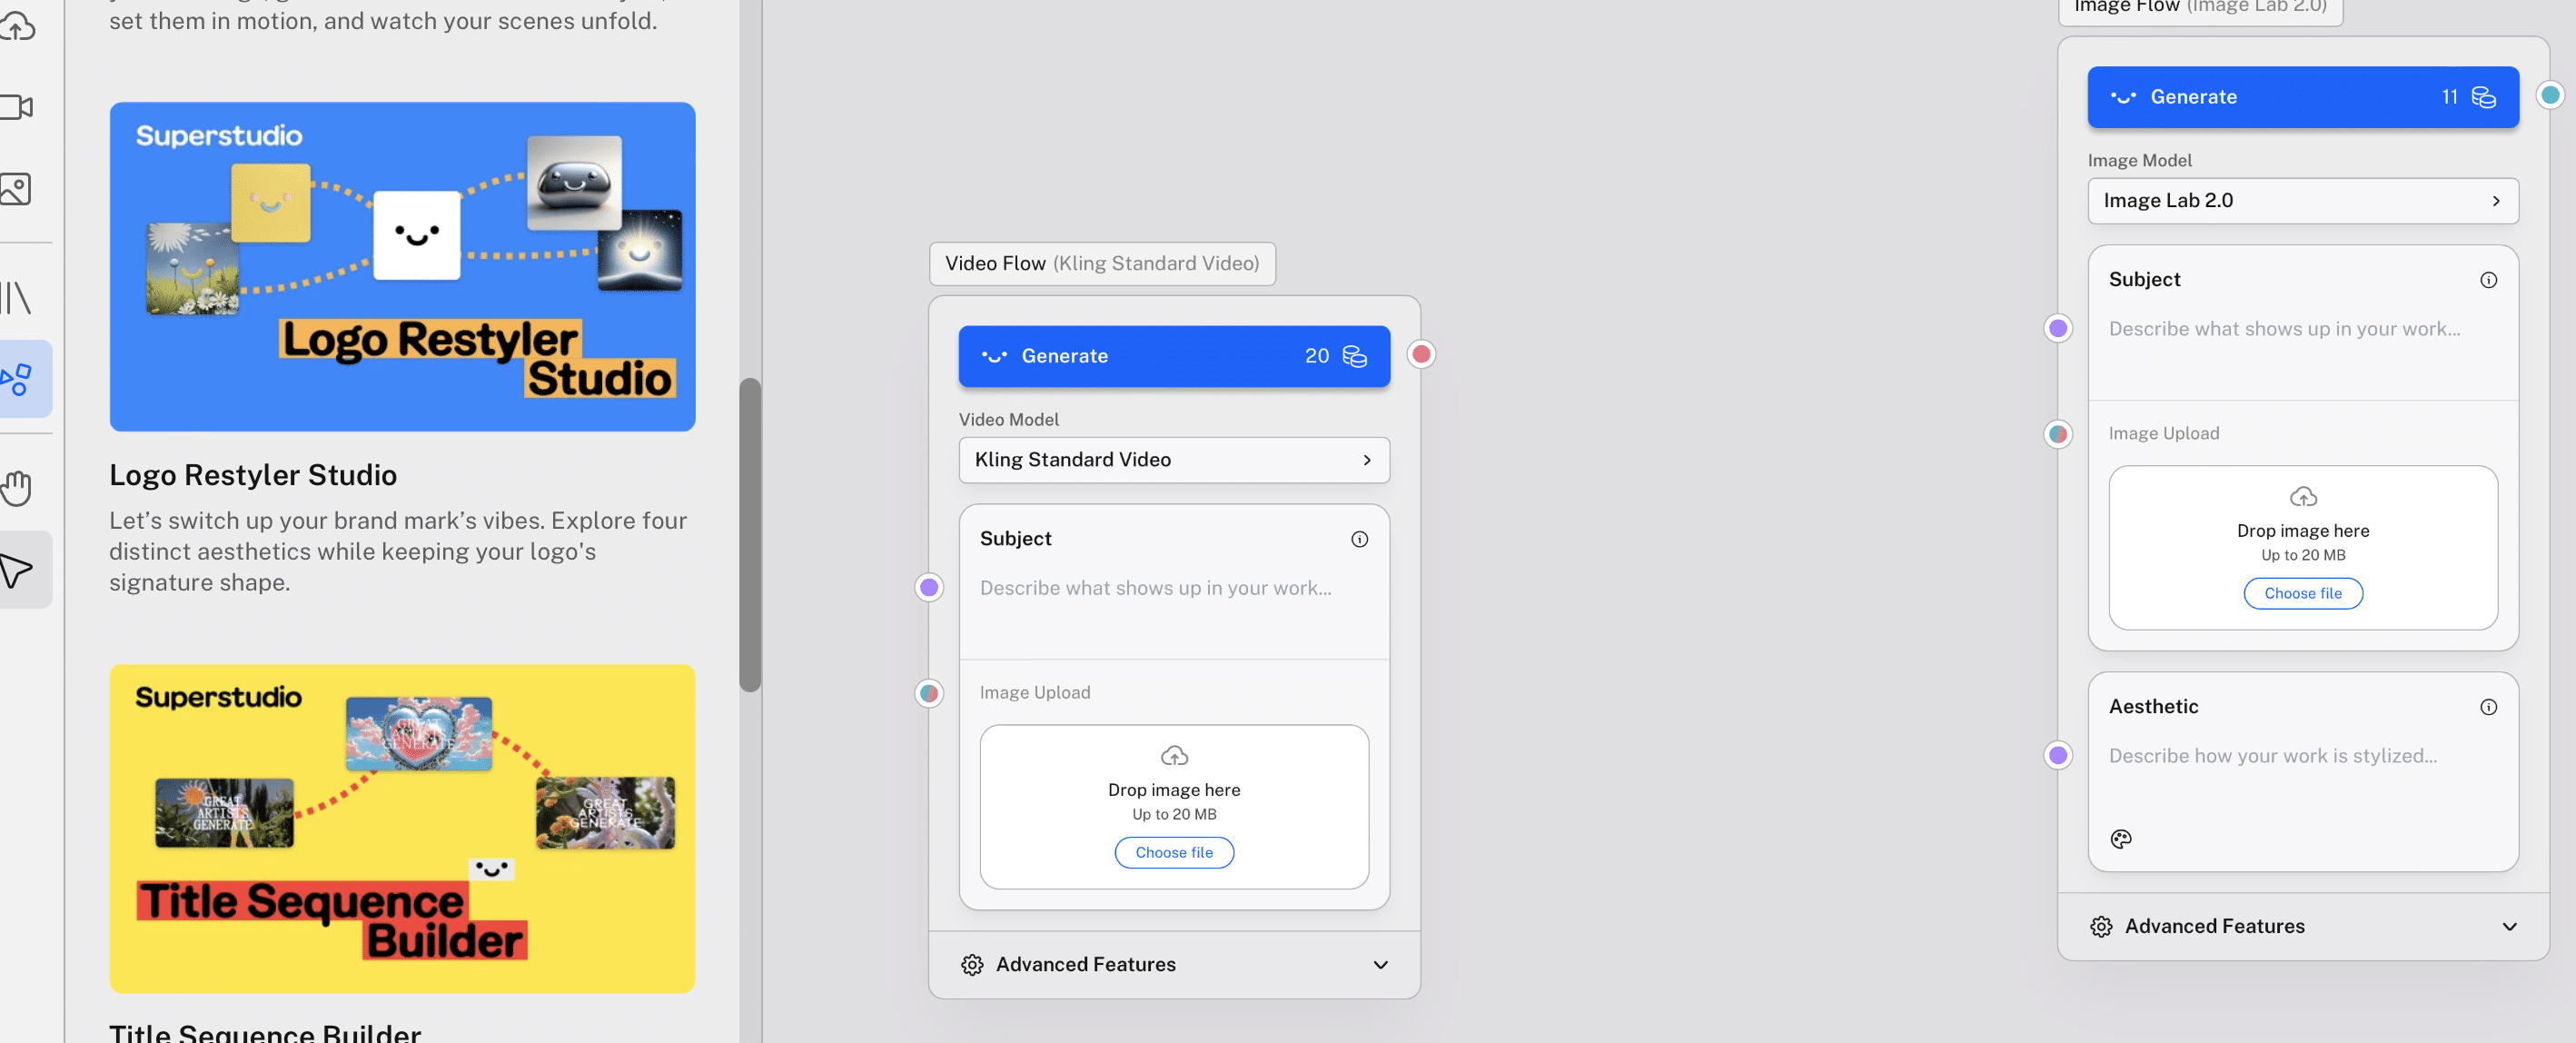
Task: Click the info icon beside Video Flow Subject
Action: [x=1359, y=539]
